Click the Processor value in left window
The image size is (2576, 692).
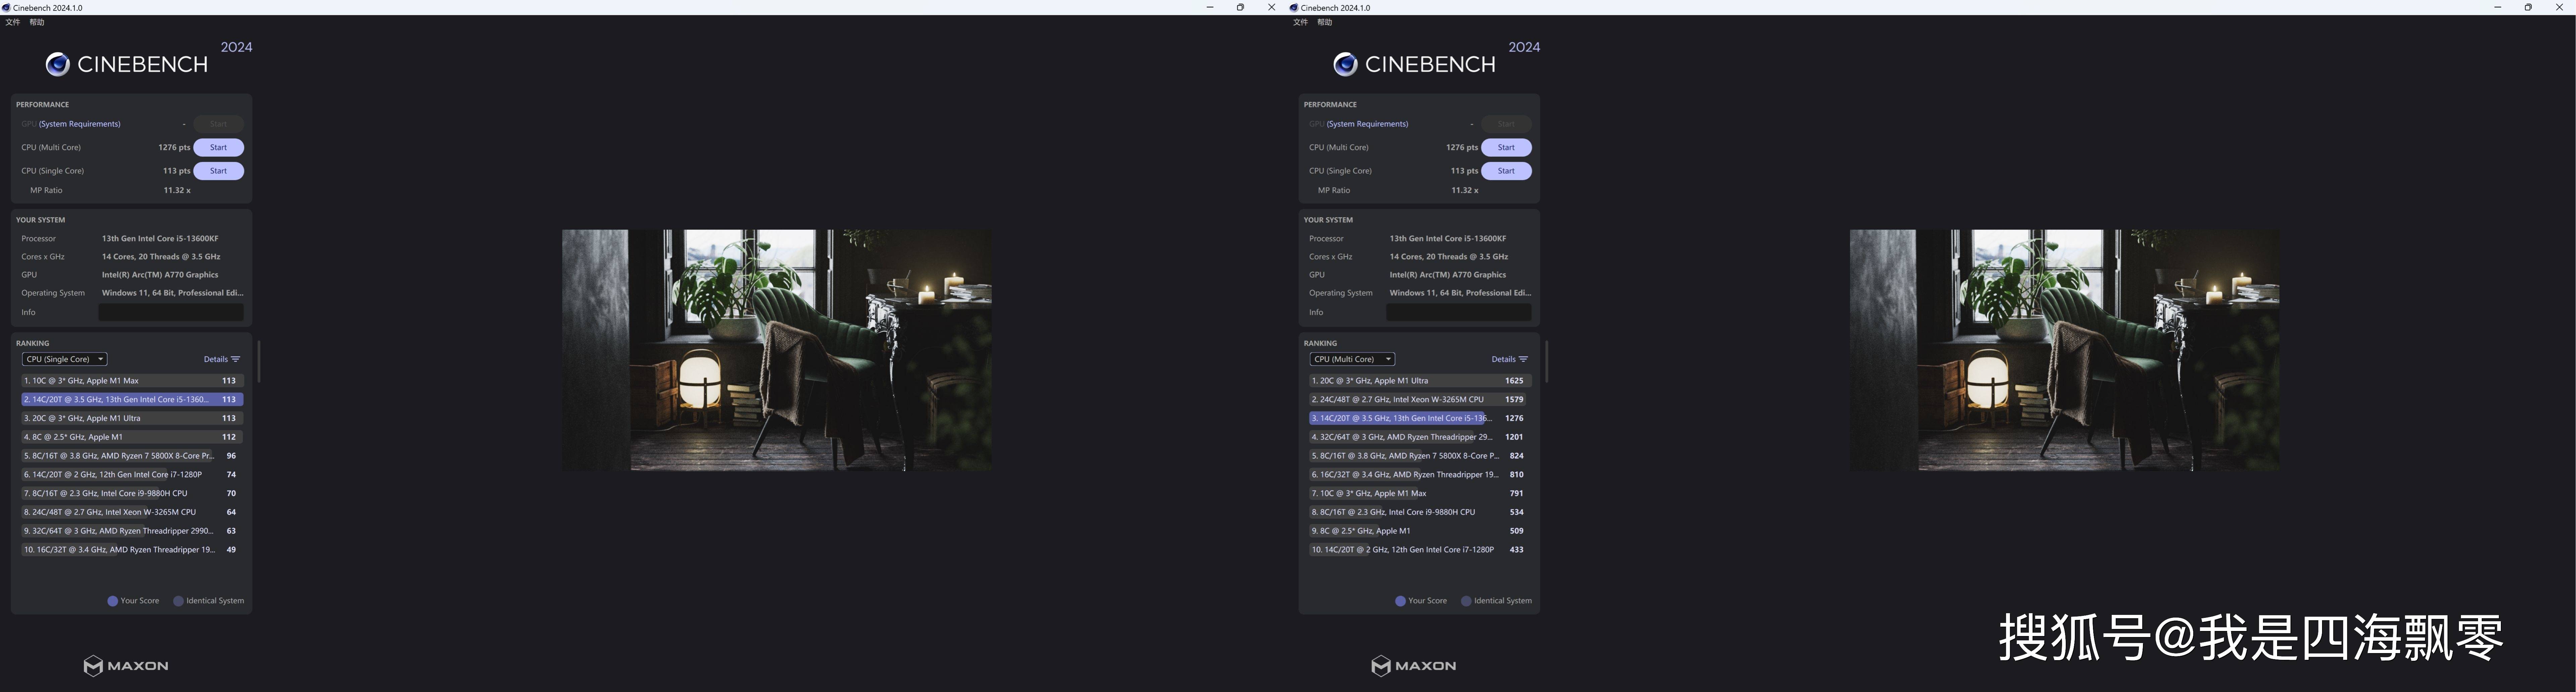click(160, 239)
